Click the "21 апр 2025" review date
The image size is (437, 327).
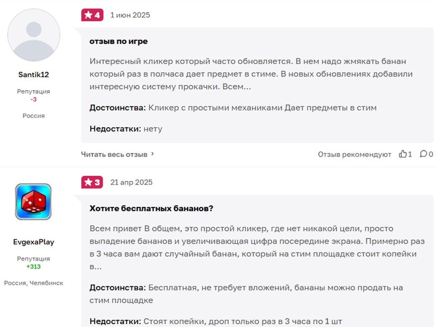131,182
